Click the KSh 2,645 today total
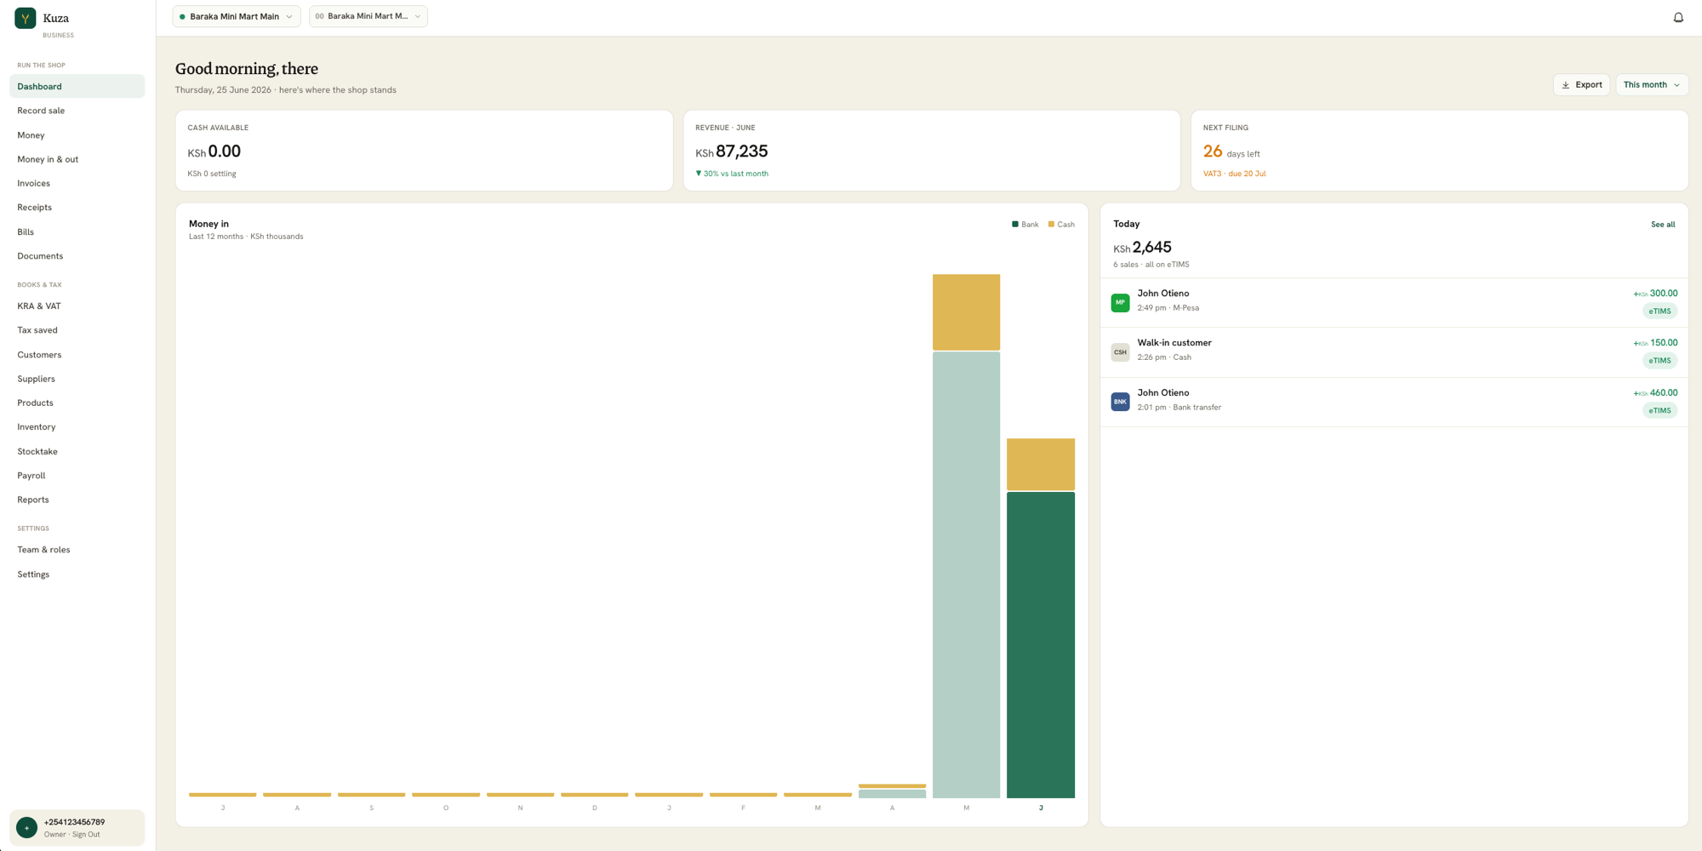 coord(1142,248)
